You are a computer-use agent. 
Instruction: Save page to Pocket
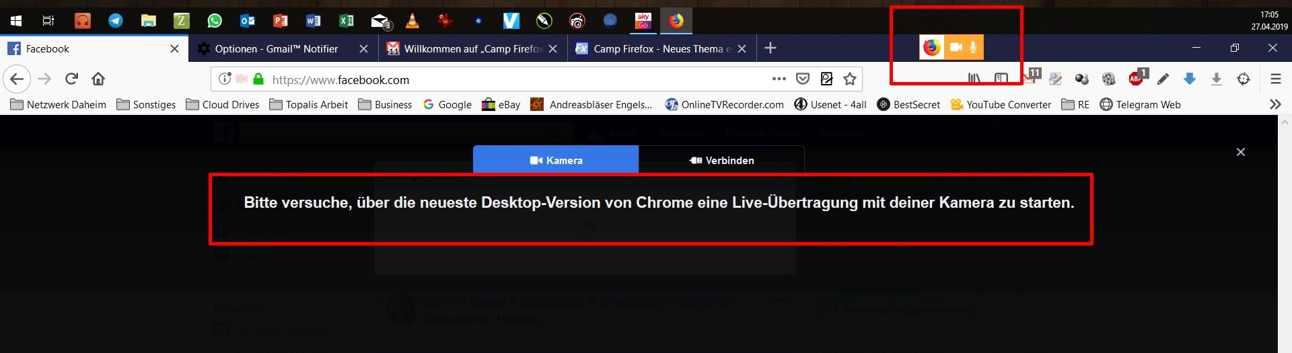click(803, 79)
